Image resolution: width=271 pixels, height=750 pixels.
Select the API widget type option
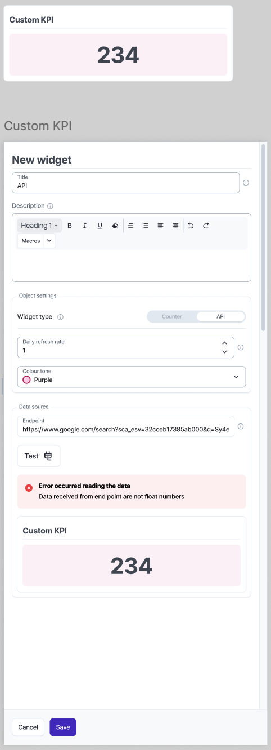[x=220, y=316]
